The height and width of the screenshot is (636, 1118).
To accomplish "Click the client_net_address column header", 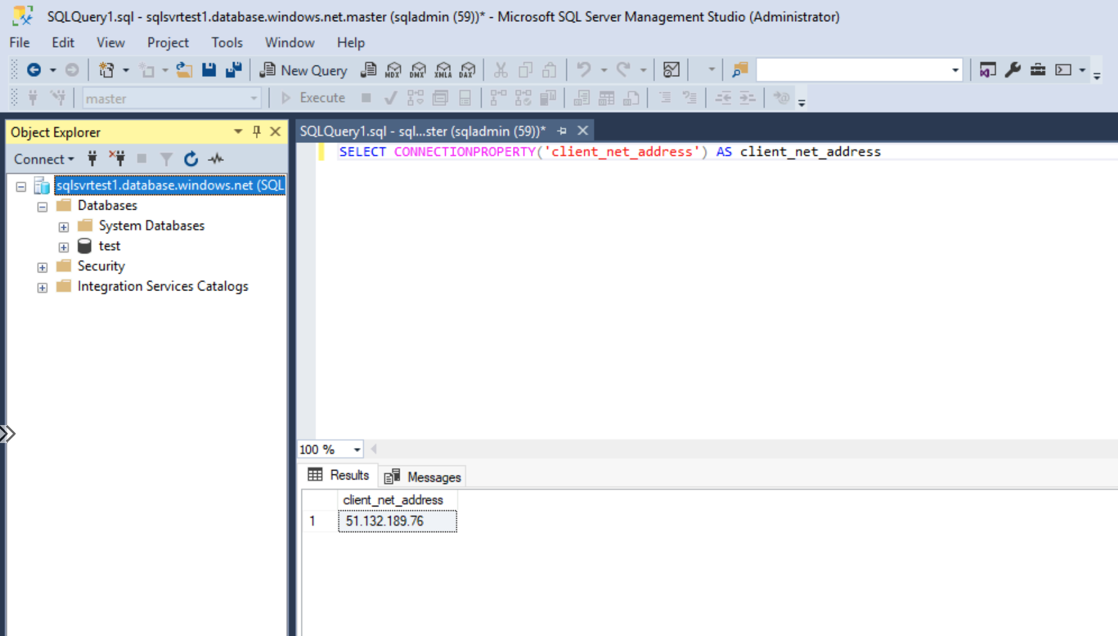I will point(397,500).
